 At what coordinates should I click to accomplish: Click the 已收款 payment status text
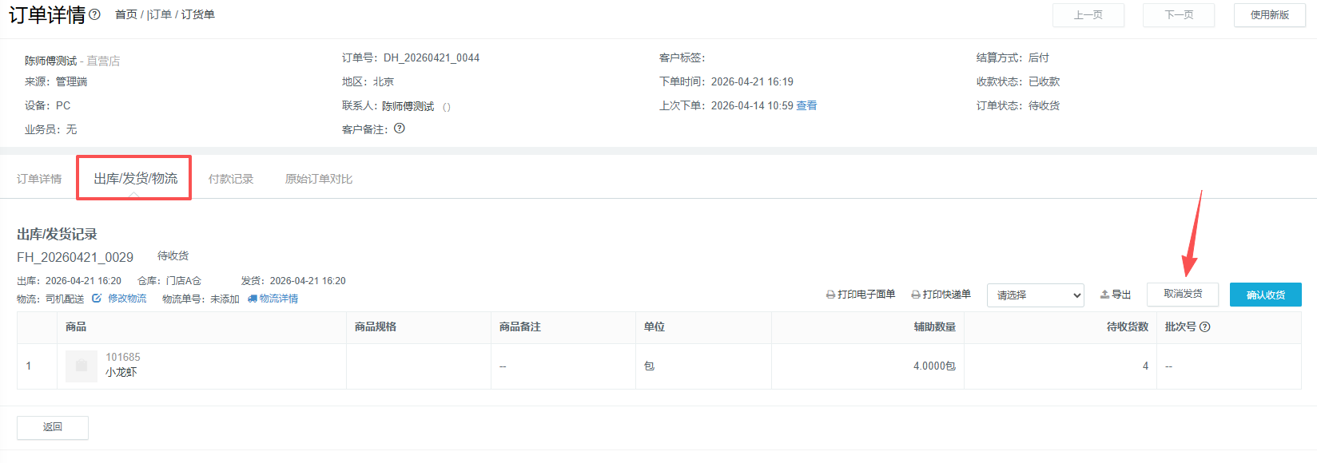pyautogui.click(x=1044, y=81)
